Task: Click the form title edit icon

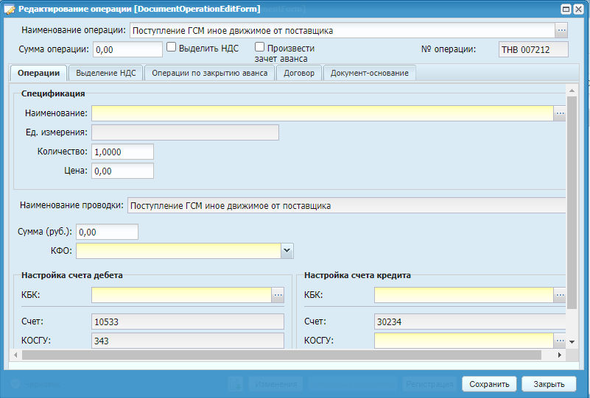Action: [x=10, y=9]
